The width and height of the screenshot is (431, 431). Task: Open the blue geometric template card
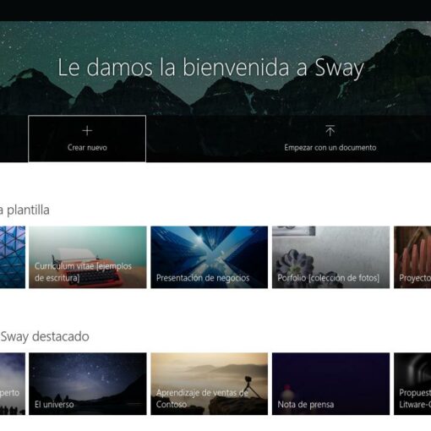coord(13,257)
